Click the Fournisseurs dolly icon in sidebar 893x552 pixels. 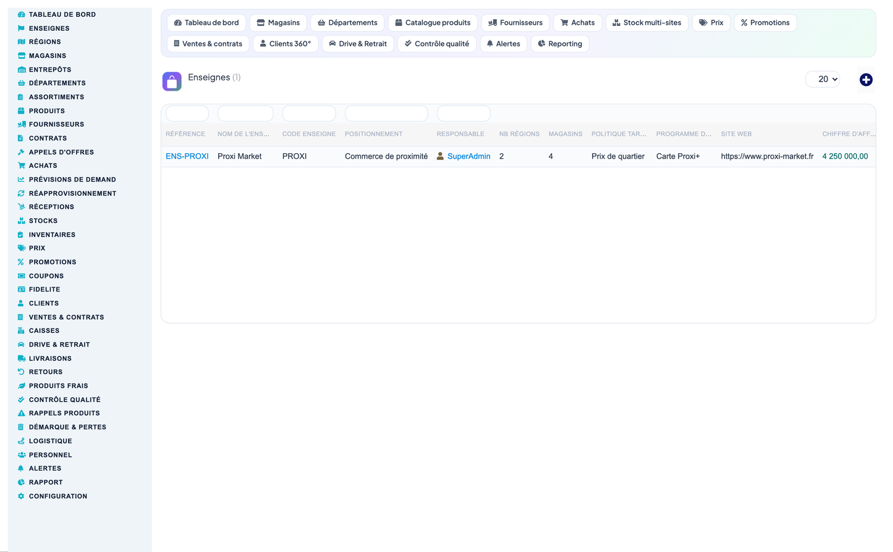click(21, 124)
